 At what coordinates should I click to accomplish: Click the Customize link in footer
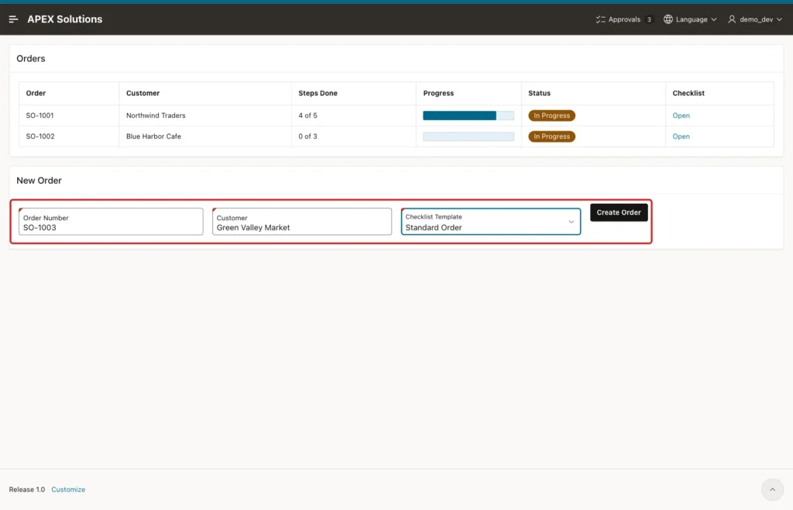pyautogui.click(x=68, y=489)
